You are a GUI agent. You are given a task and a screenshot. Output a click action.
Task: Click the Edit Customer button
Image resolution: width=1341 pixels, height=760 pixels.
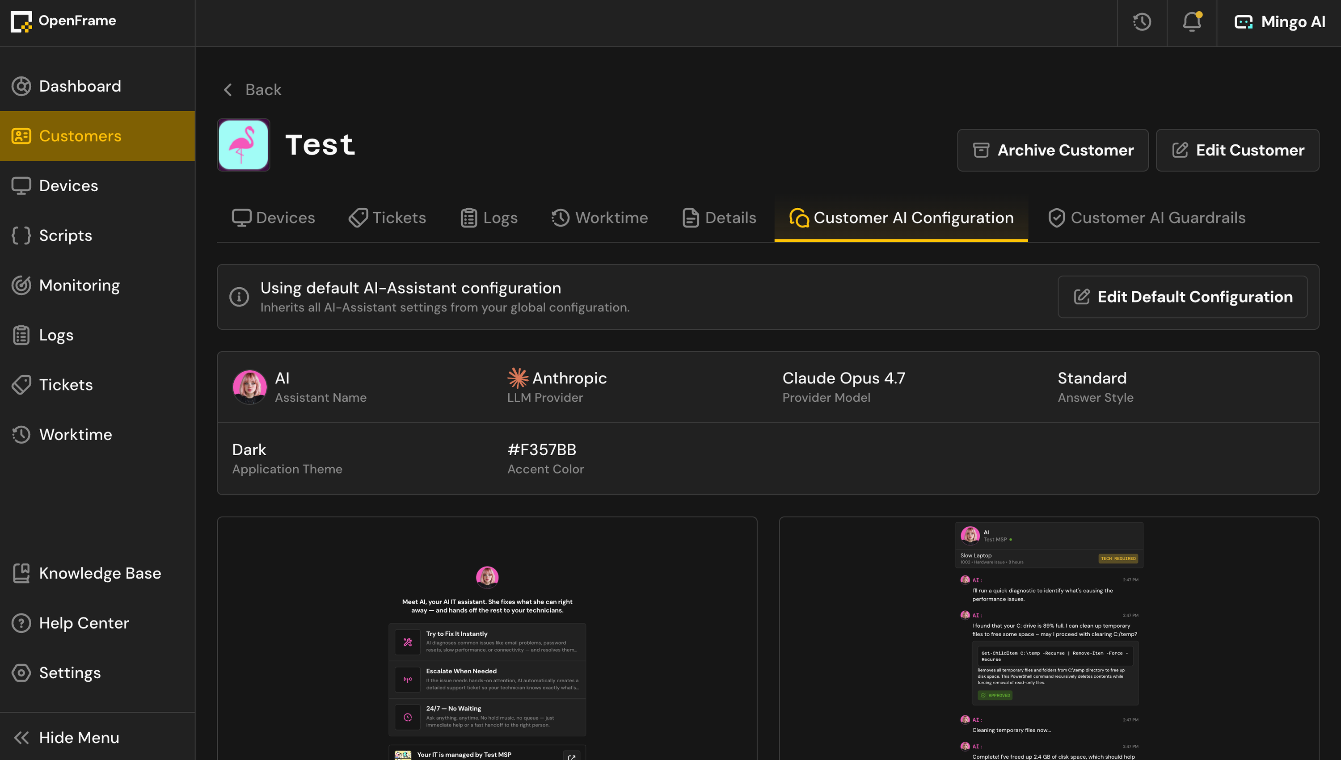(1237, 150)
